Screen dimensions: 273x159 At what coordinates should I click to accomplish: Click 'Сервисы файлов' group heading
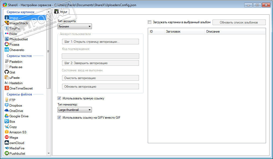tap(19, 94)
